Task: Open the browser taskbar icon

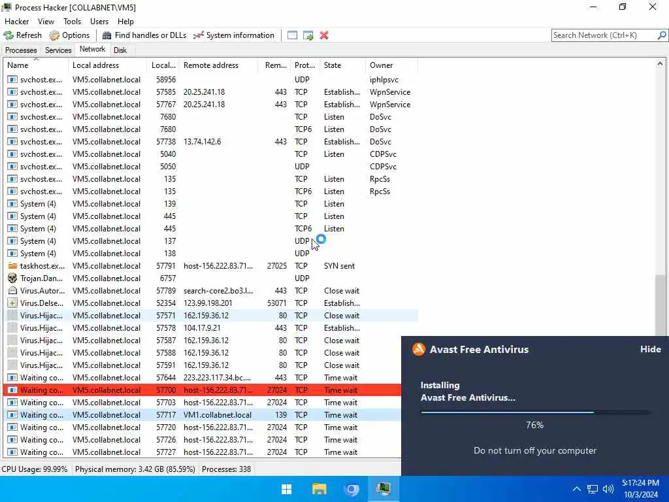Action: point(351,489)
